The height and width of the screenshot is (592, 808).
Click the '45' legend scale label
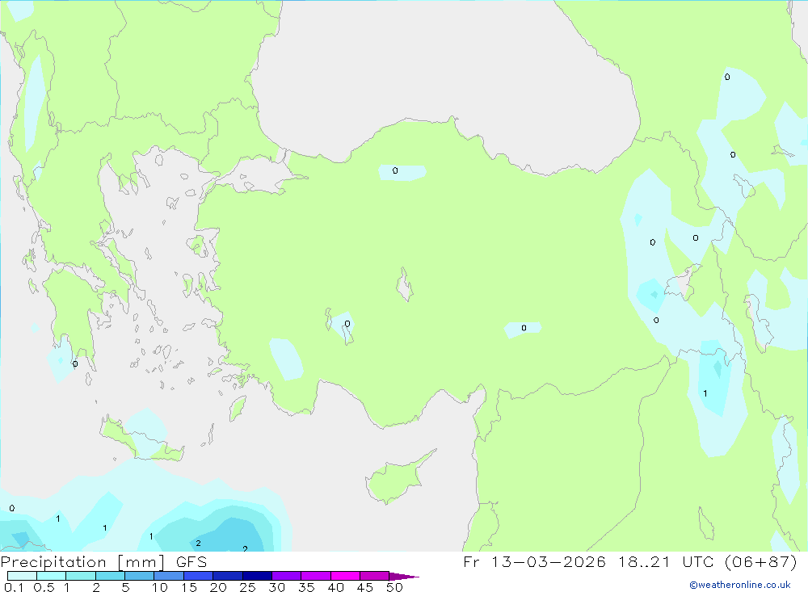[x=365, y=587]
